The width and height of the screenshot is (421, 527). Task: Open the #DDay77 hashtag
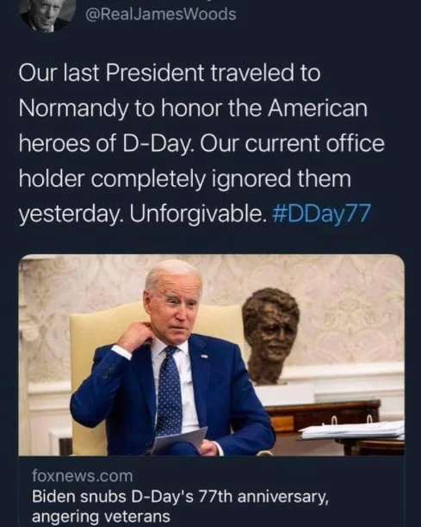320,214
